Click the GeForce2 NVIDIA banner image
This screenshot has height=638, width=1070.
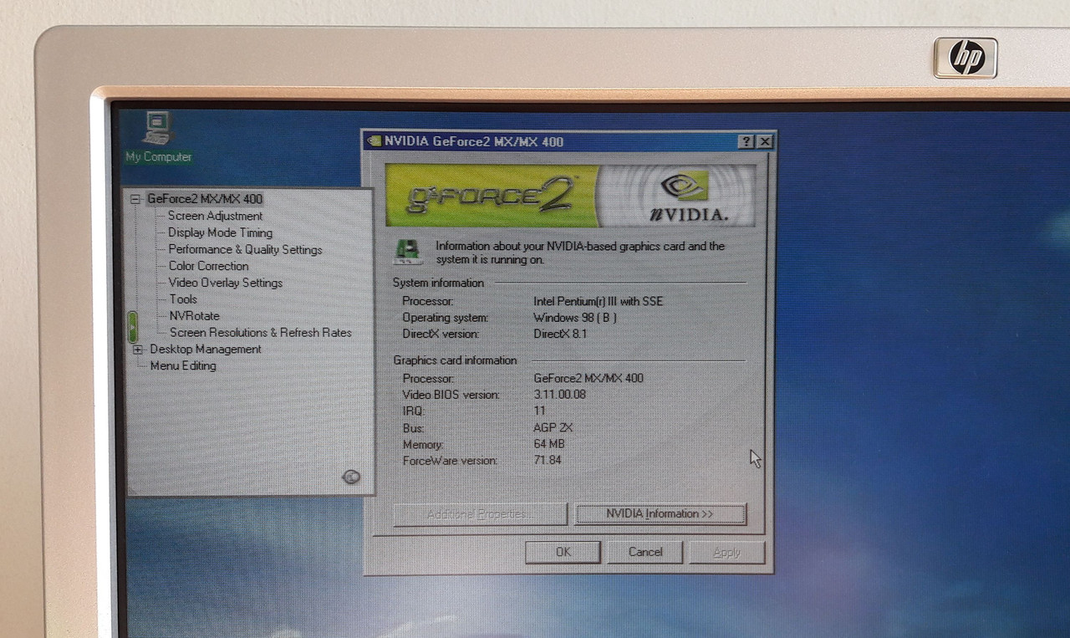click(571, 195)
